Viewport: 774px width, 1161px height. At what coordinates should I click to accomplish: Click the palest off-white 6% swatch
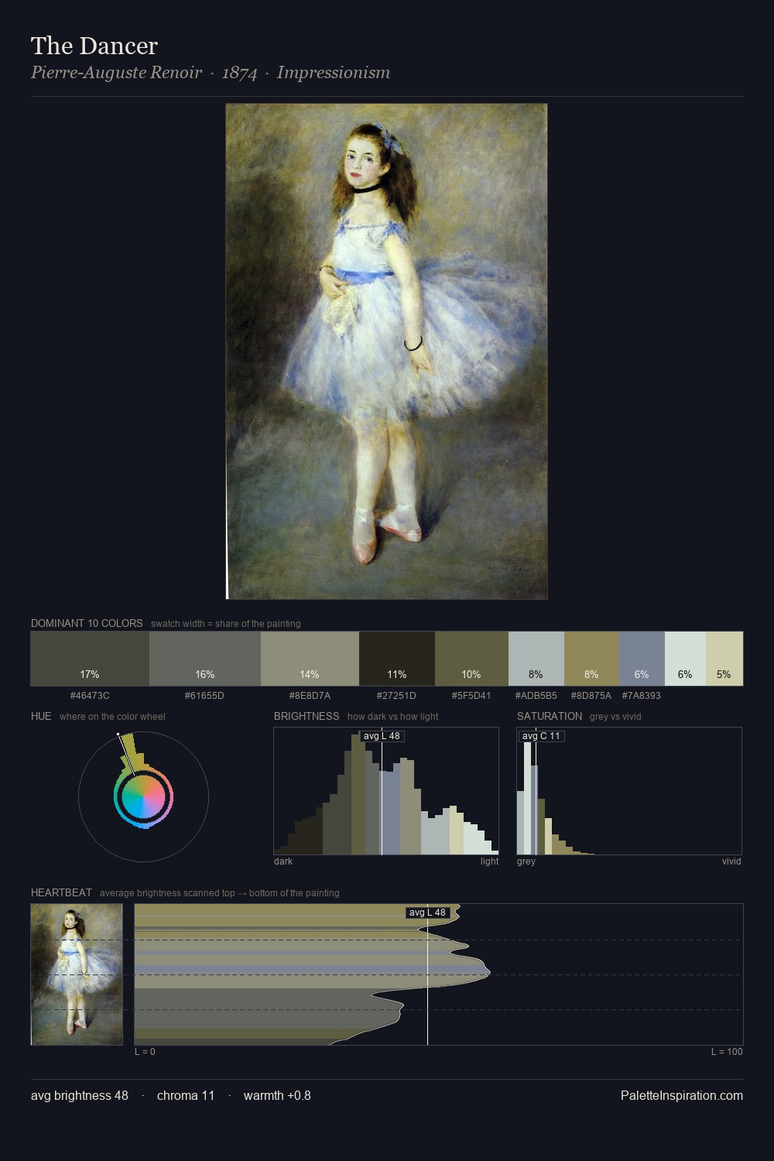(x=685, y=659)
